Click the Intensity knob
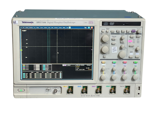This screenshot has height=114, width=152. pos(139,32)
